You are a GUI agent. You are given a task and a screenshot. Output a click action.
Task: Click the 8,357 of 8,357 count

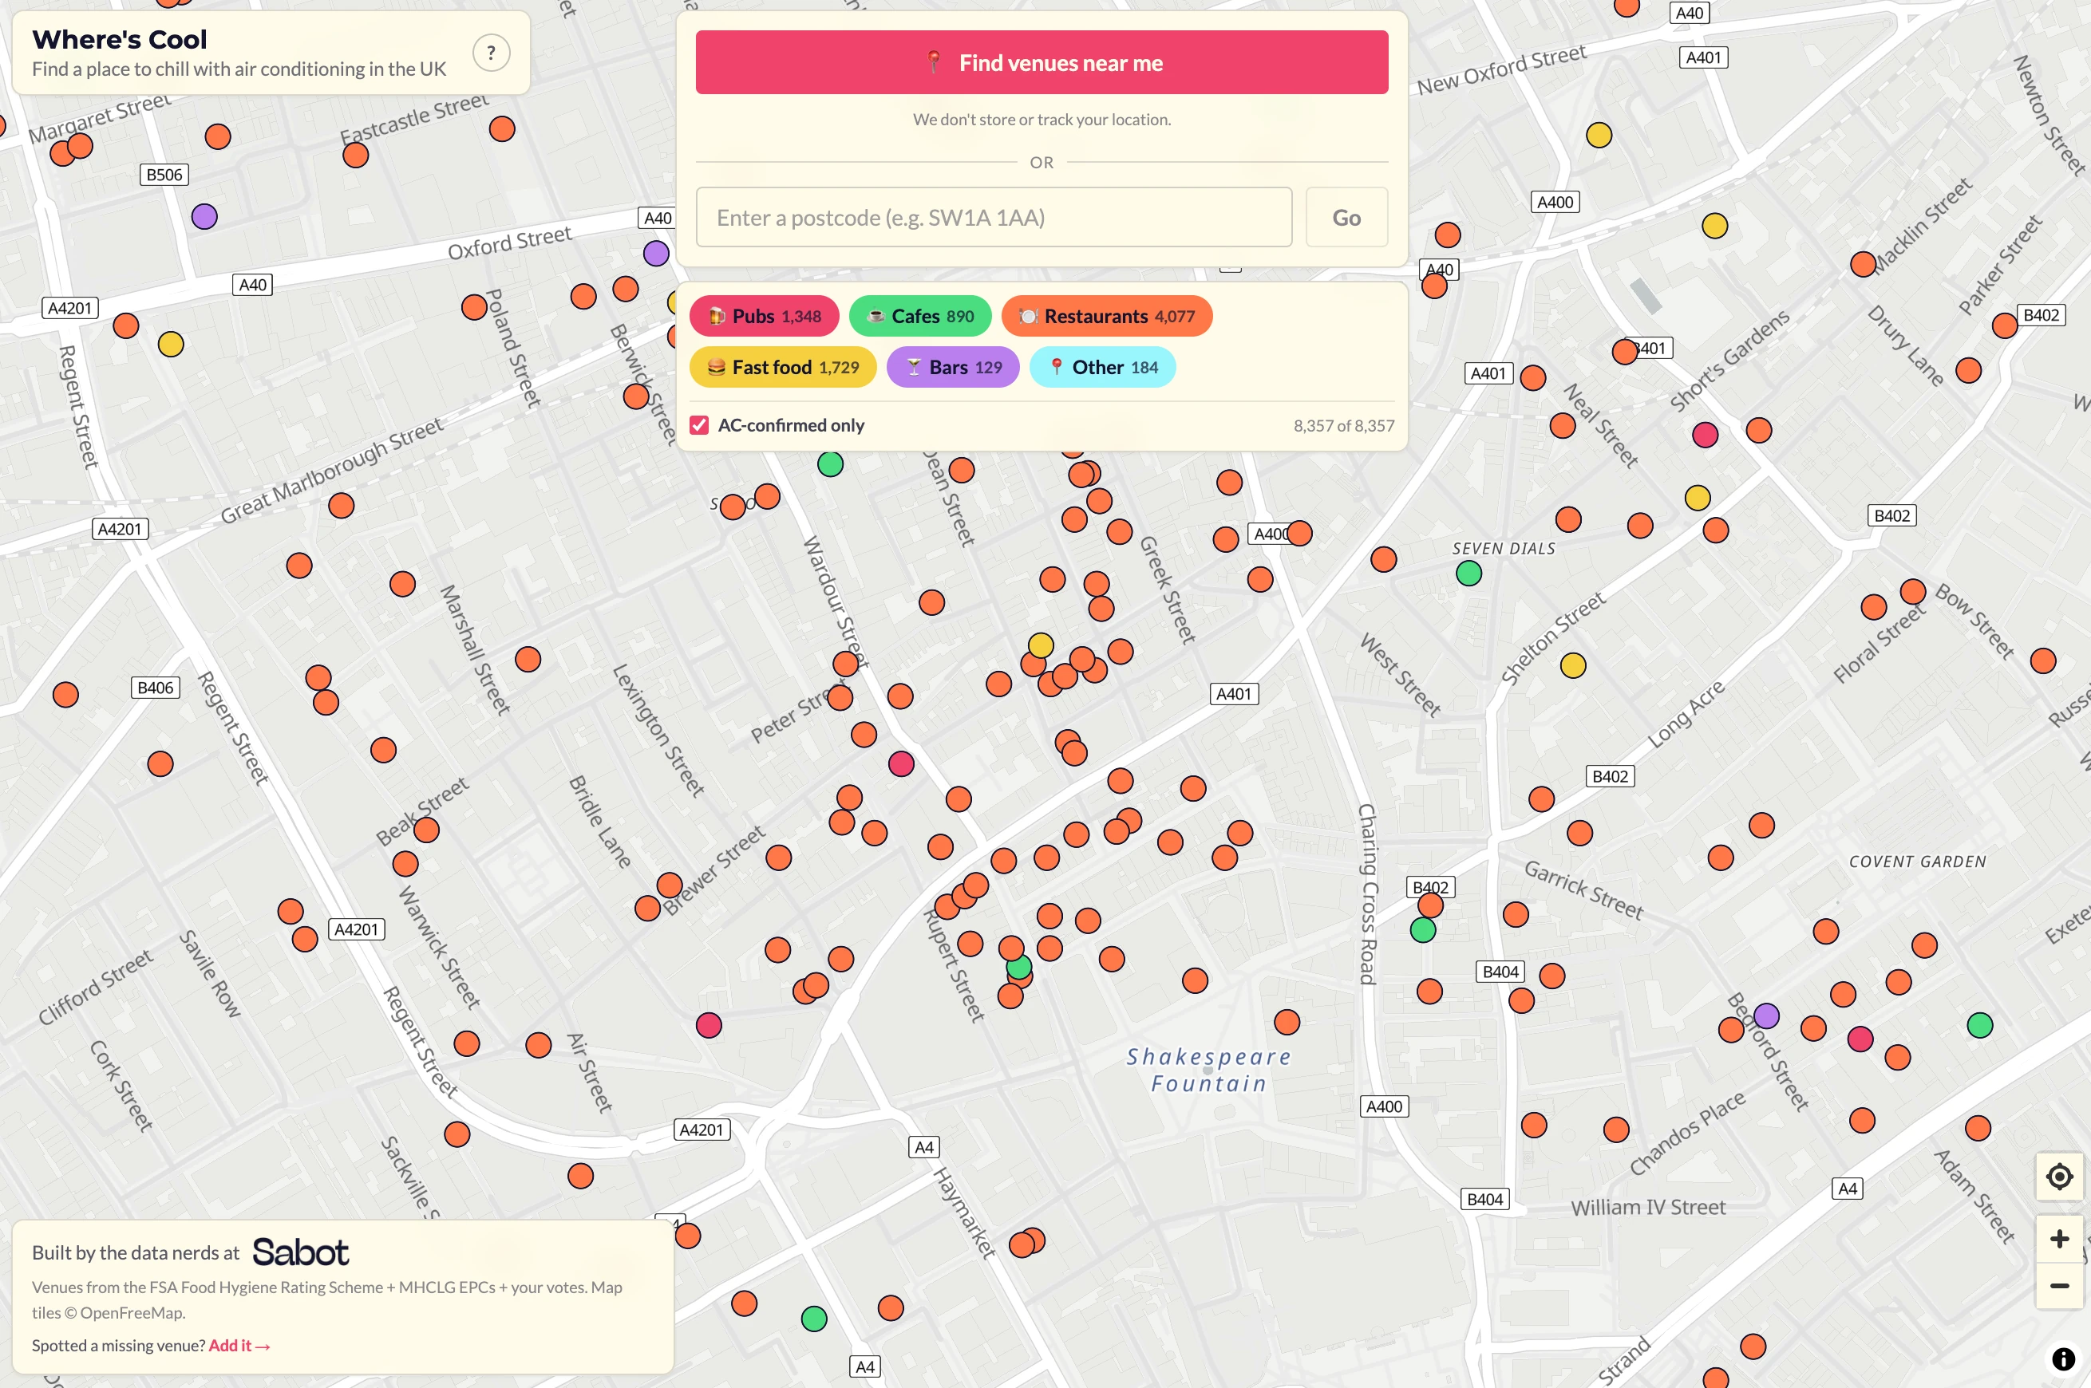[x=1343, y=426]
